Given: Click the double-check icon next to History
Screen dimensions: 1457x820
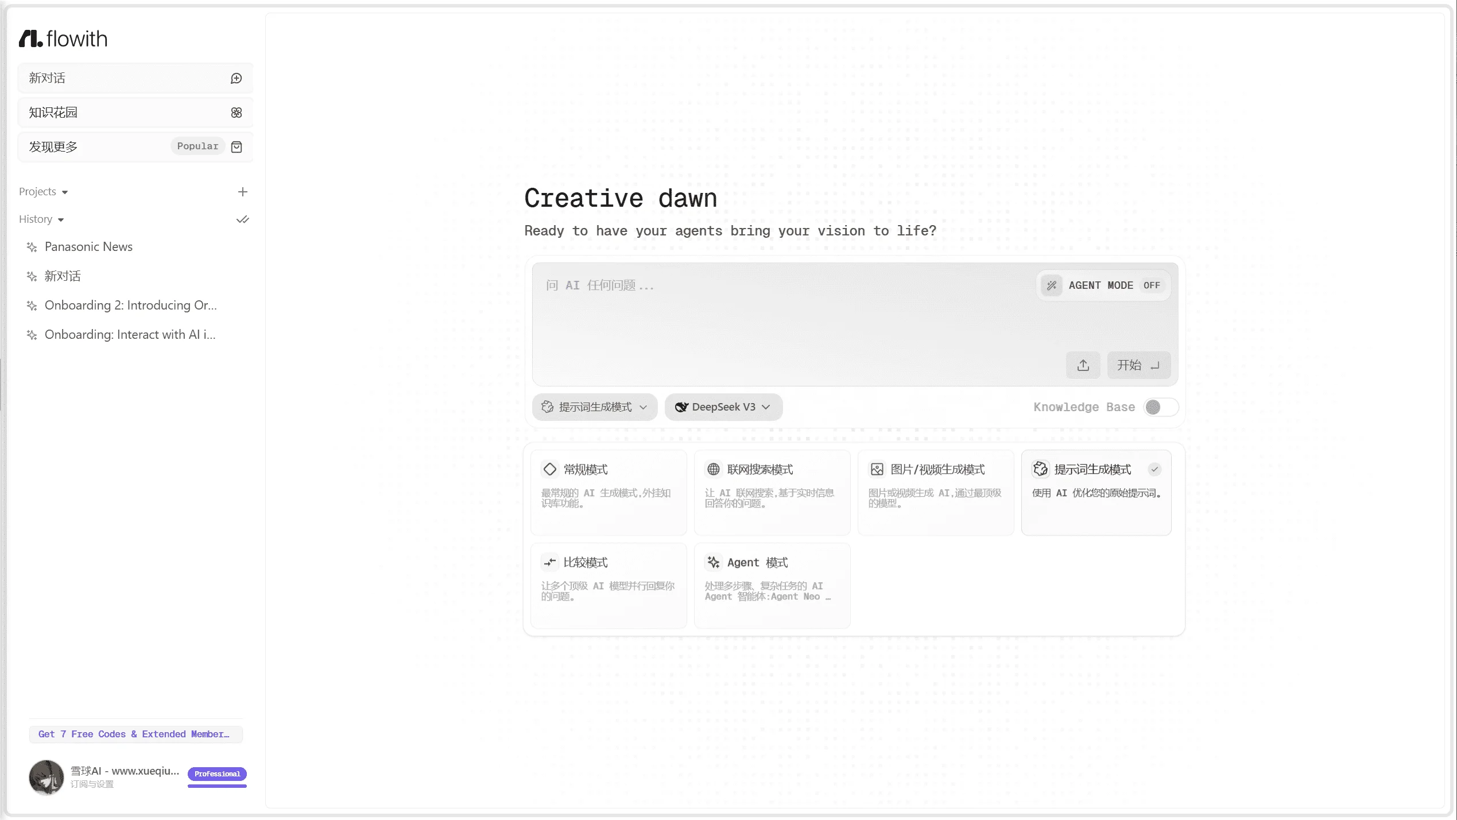Looking at the screenshot, I should point(243,219).
